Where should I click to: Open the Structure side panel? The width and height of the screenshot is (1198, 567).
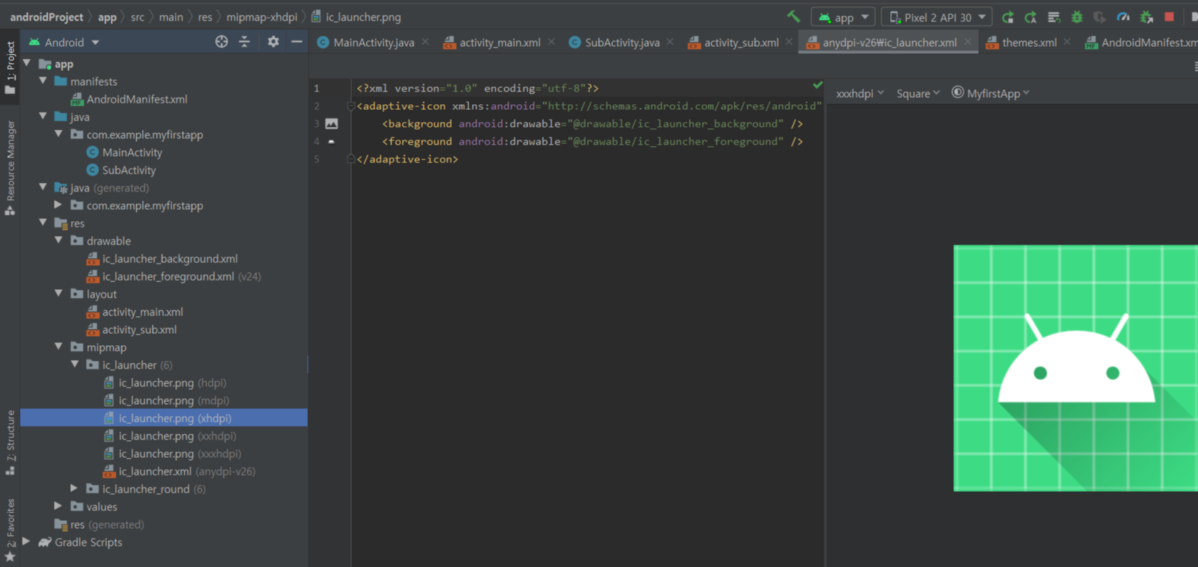coord(10,442)
